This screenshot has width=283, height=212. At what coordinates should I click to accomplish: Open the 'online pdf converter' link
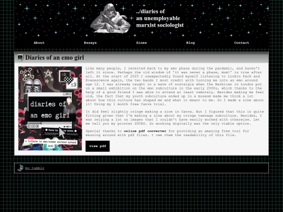pos(145,131)
